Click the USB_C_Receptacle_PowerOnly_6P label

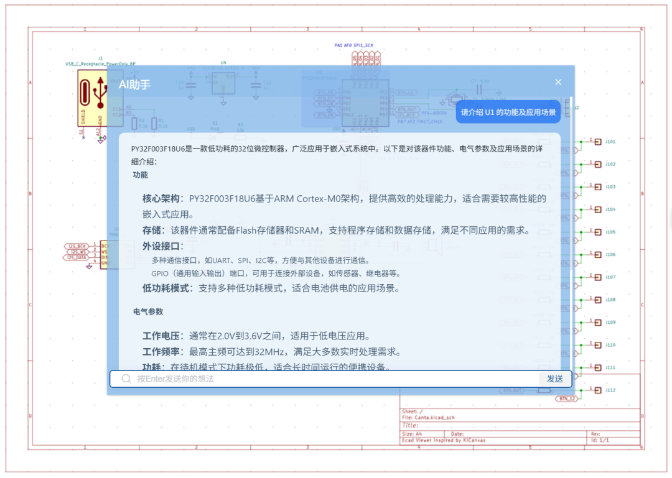(100, 64)
